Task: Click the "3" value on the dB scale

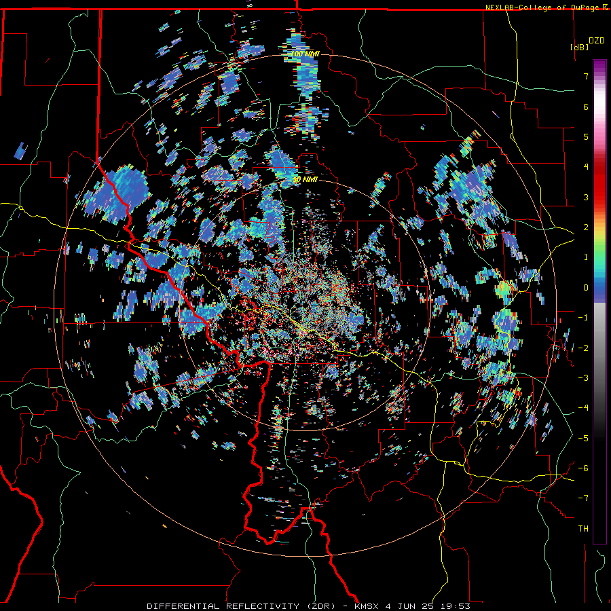Action: click(586, 197)
